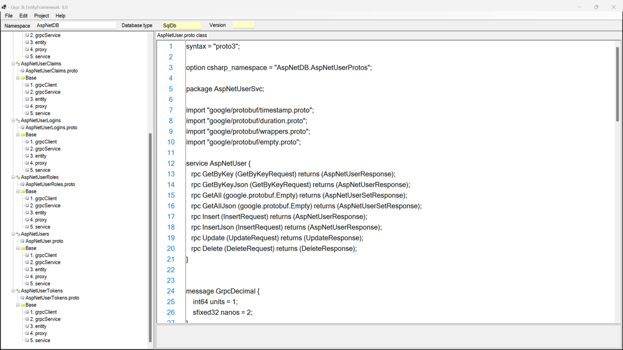The image size is (623, 350).
Task: Select the AspNetUser.proto class tab
Action: [x=182, y=35]
